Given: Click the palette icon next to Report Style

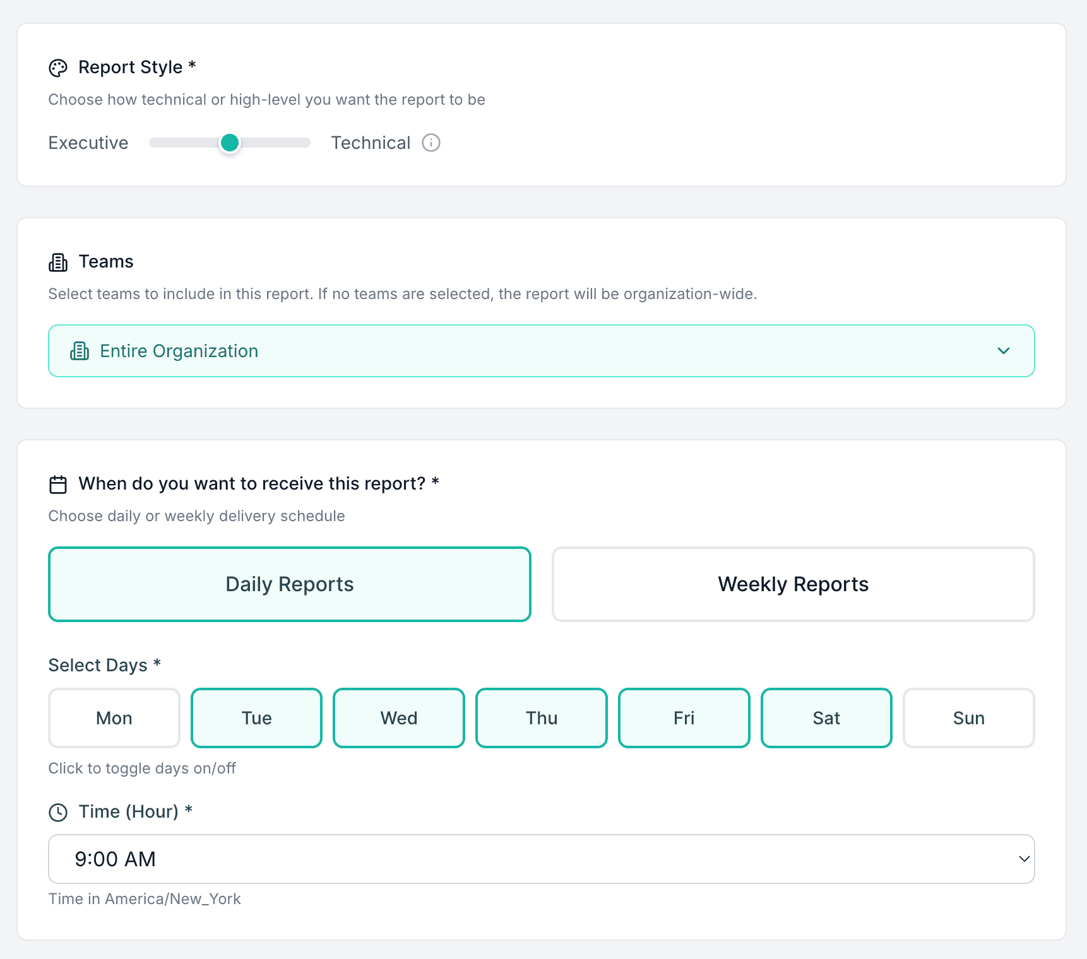Looking at the screenshot, I should click(x=58, y=67).
